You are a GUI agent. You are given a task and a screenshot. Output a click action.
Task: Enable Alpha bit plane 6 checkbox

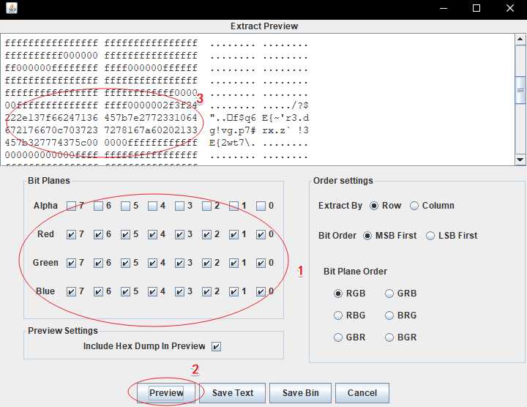pos(98,206)
